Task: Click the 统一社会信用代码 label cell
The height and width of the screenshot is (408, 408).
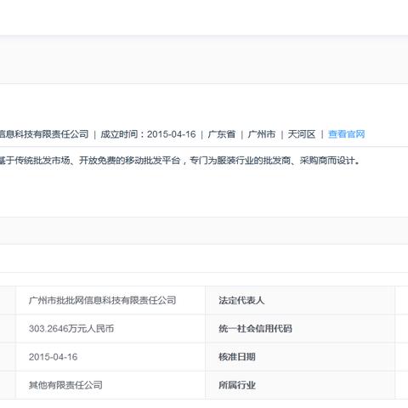Action: pyautogui.click(x=300, y=329)
